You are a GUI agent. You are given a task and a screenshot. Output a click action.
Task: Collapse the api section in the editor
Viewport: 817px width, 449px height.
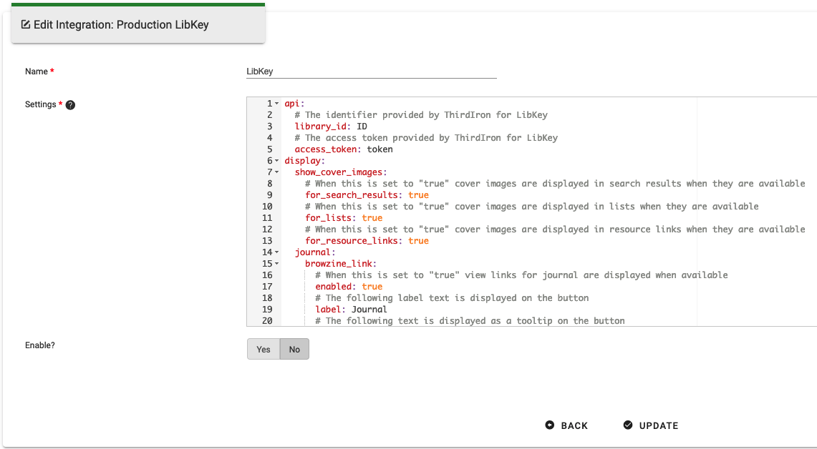(276, 103)
